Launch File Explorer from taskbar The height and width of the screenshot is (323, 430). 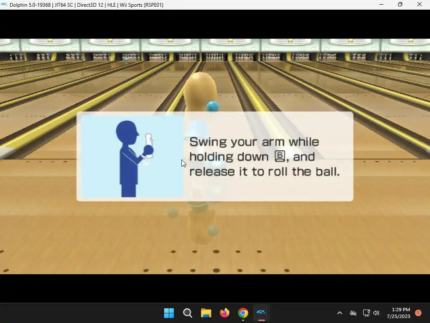[x=206, y=313]
